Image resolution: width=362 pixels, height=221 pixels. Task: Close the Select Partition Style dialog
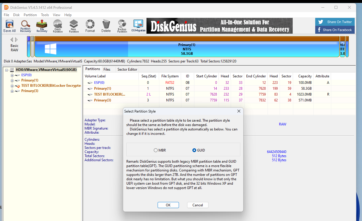pos(239,111)
